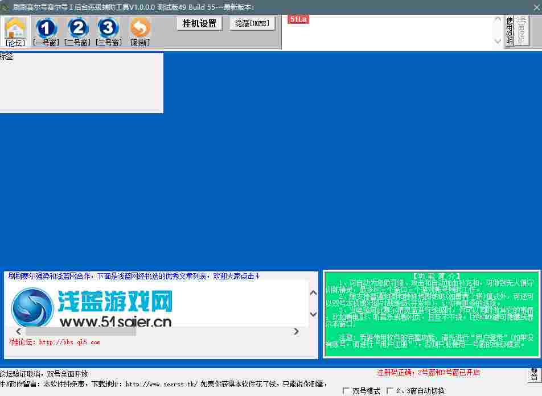The height and width of the screenshot is (396, 542).
Task: Click the 论坛验证取消，双号全面开放 notice
Action: point(44,374)
